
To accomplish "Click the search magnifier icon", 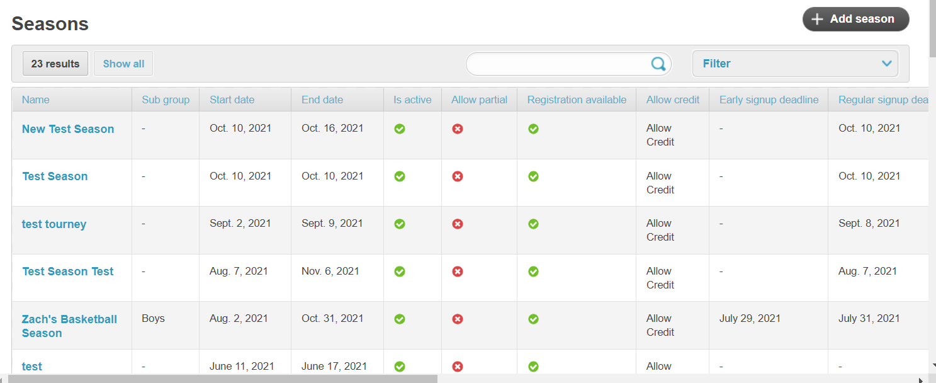I will 658,64.
